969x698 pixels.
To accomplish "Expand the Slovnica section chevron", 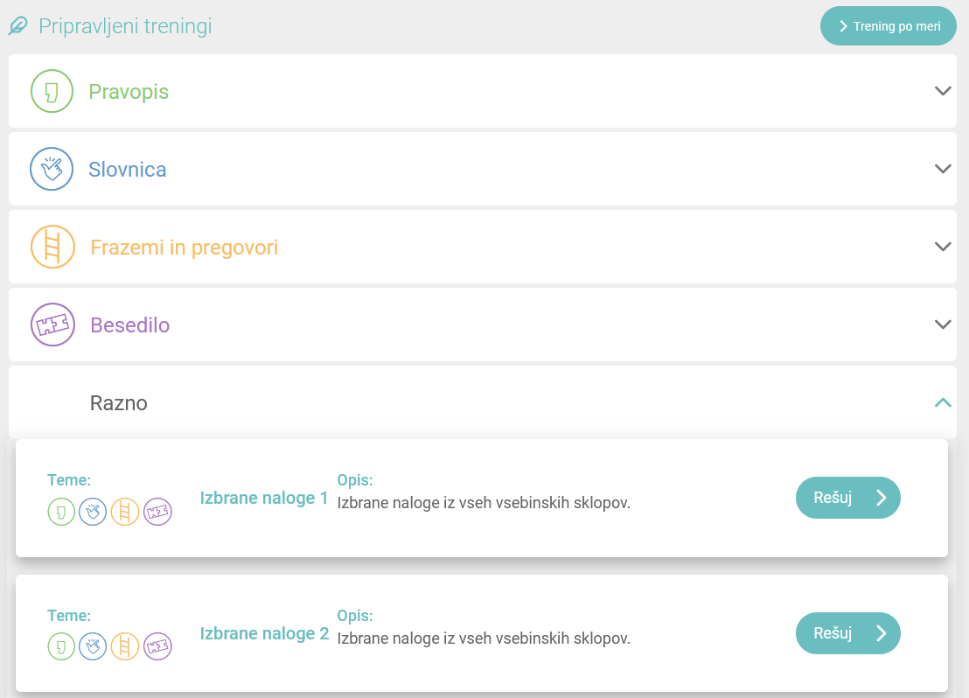I will point(942,169).
